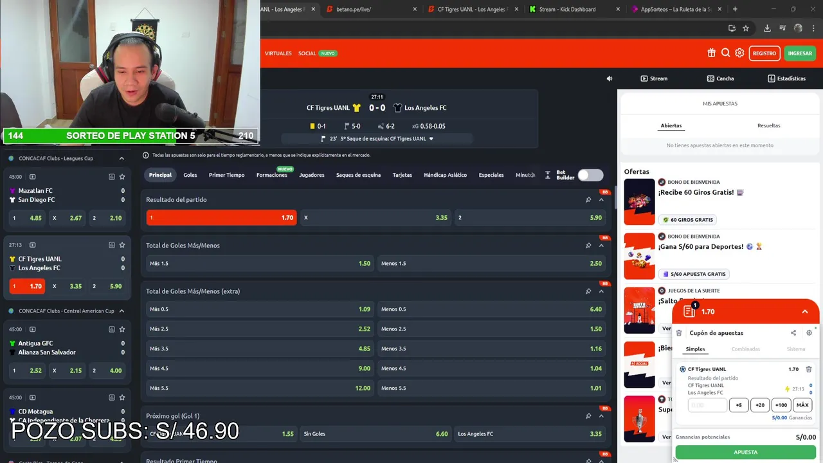Image resolution: width=823 pixels, height=463 pixels.
Task: Click the stake amount input field
Action: coord(707,405)
